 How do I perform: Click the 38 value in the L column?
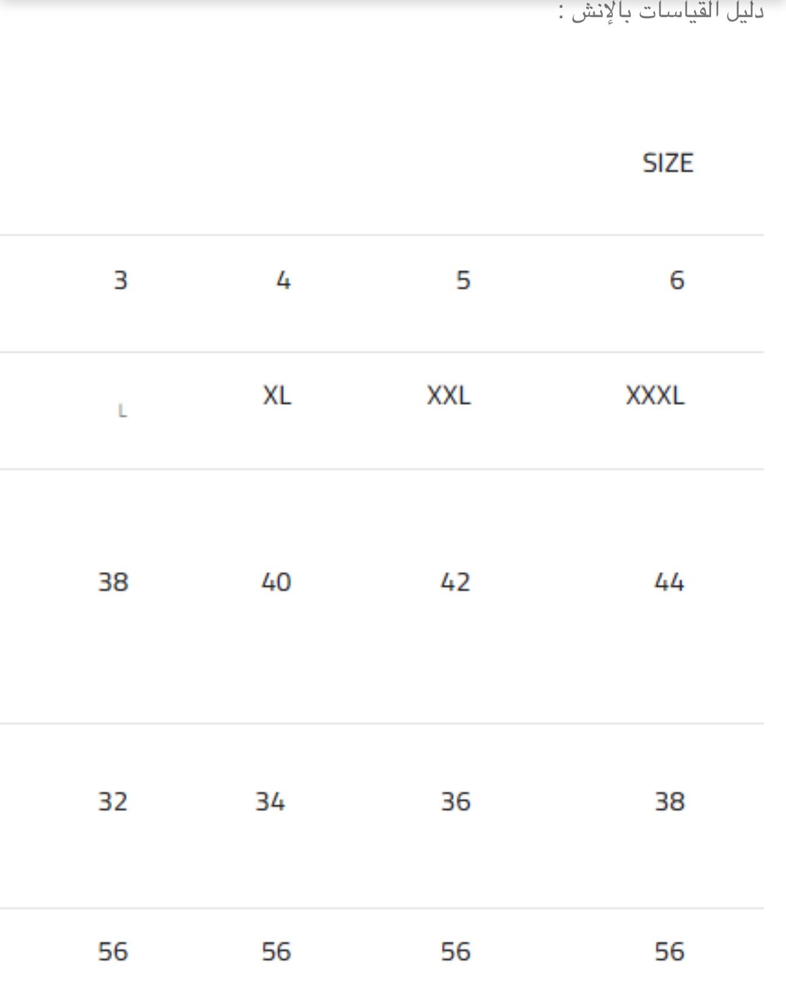point(113,582)
